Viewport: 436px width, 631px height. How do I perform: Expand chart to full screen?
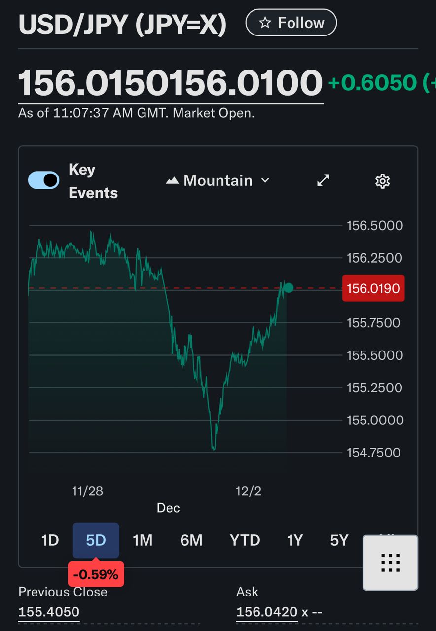[323, 181]
